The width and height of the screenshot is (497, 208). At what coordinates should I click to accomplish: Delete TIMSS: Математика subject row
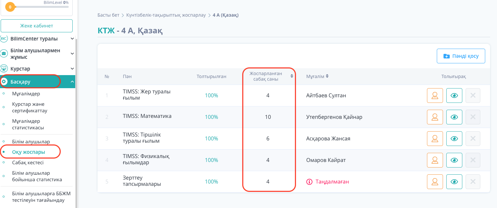click(x=473, y=117)
